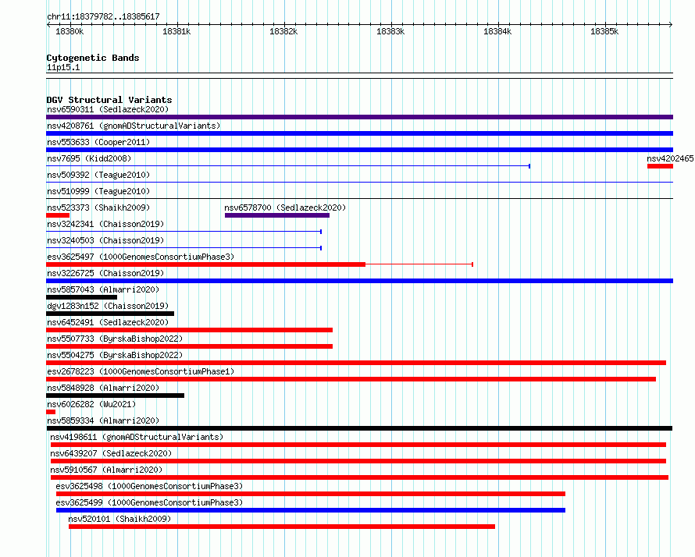The image size is (695, 557).
Task: Click the ruler's left end arrow
Action: coord(48,24)
